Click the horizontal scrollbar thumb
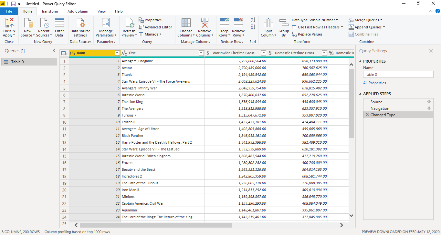Image resolution: width=441 pixels, height=235 pixels. (156, 225)
